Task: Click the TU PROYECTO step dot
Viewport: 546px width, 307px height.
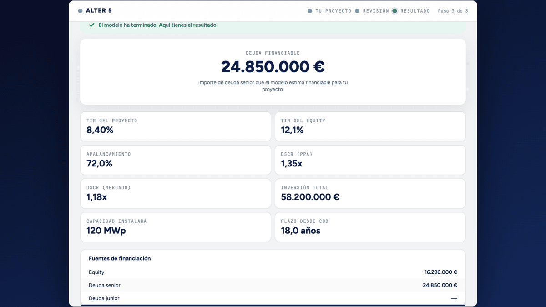Action: pyautogui.click(x=310, y=11)
